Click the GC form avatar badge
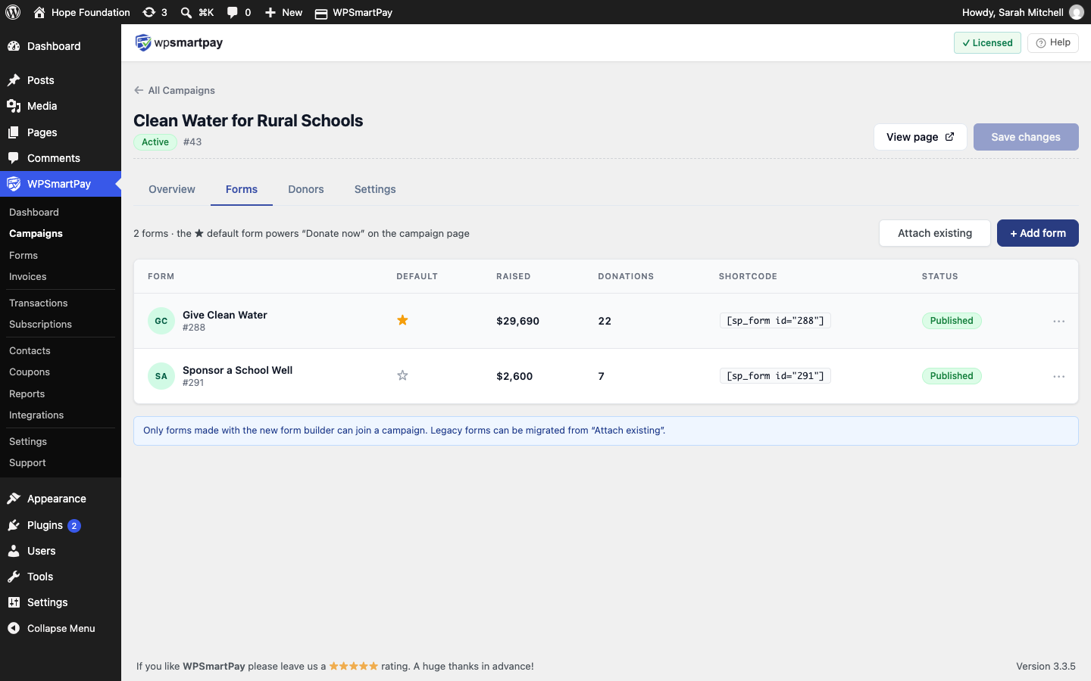1091x681 pixels. (x=161, y=321)
